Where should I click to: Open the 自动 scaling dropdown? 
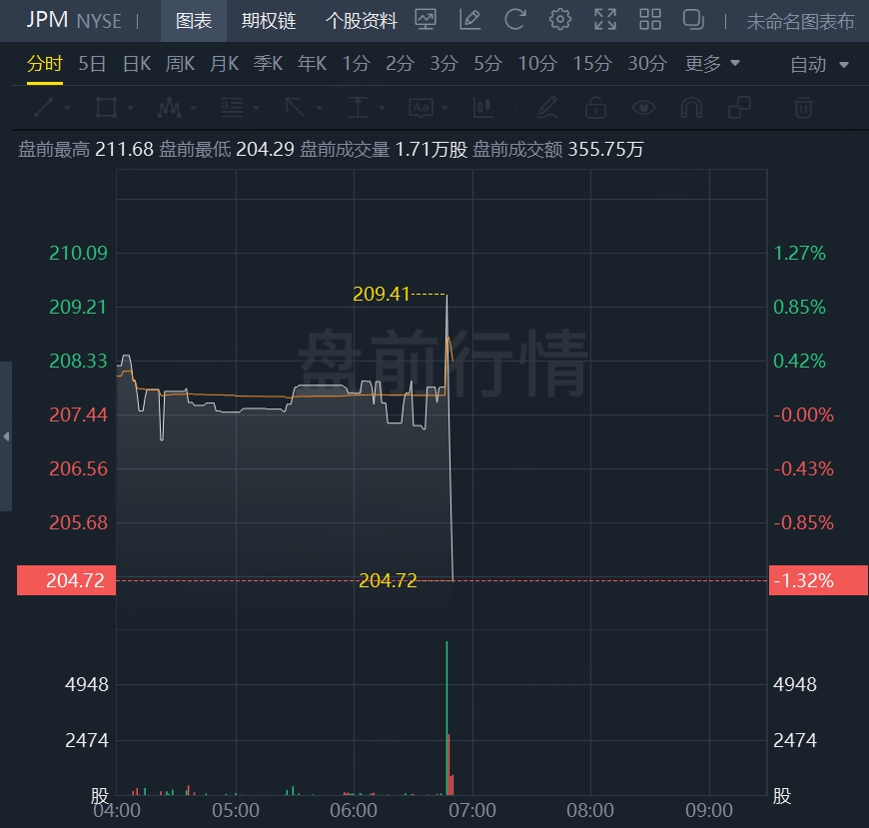click(819, 65)
